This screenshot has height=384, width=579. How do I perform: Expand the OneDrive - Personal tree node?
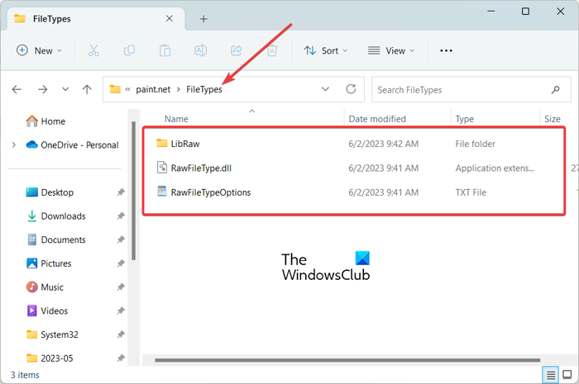14,145
